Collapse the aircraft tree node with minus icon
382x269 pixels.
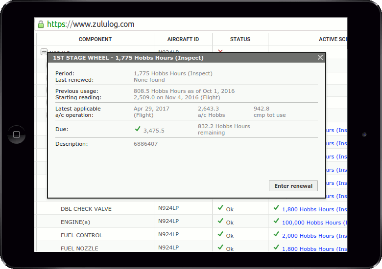[x=44, y=51]
